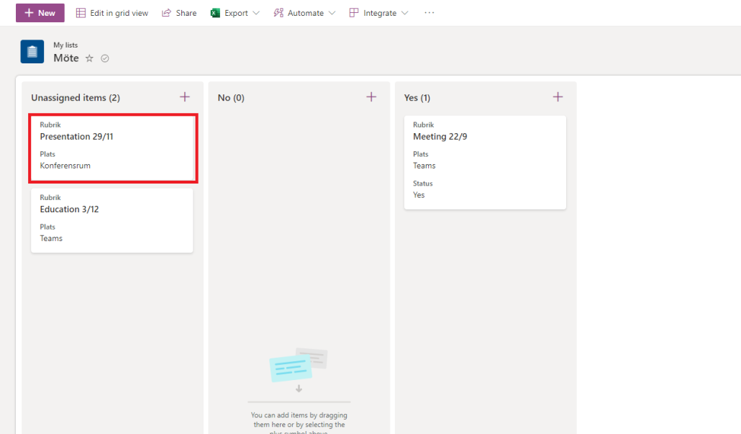This screenshot has height=434, width=741.
Task: Click the Excel Export icon
Action: pyautogui.click(x=216, y=13)
